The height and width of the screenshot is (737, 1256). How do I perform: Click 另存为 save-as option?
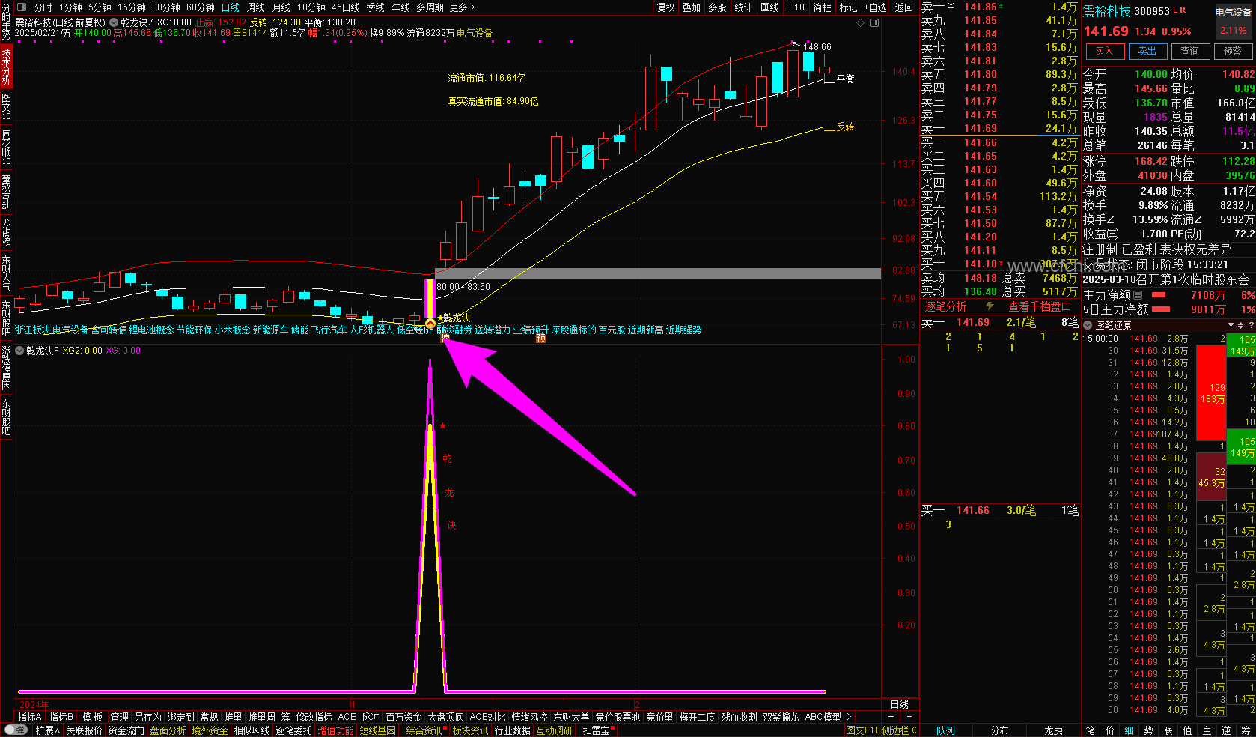[x=147, y=717]
